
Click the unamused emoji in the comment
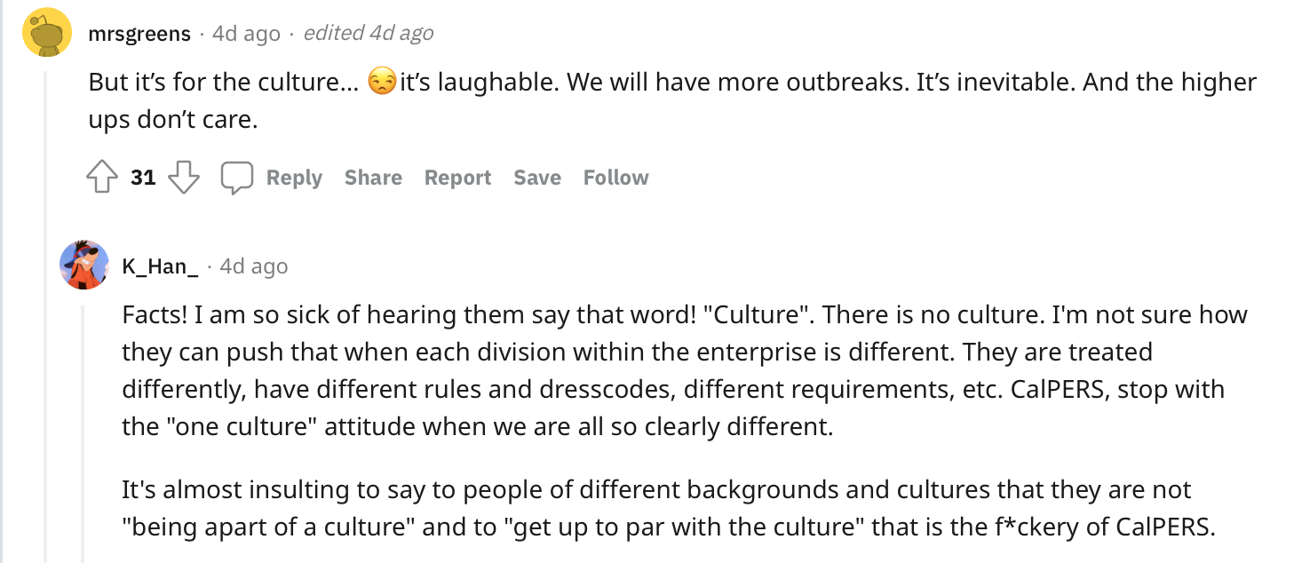pos(381,83)
